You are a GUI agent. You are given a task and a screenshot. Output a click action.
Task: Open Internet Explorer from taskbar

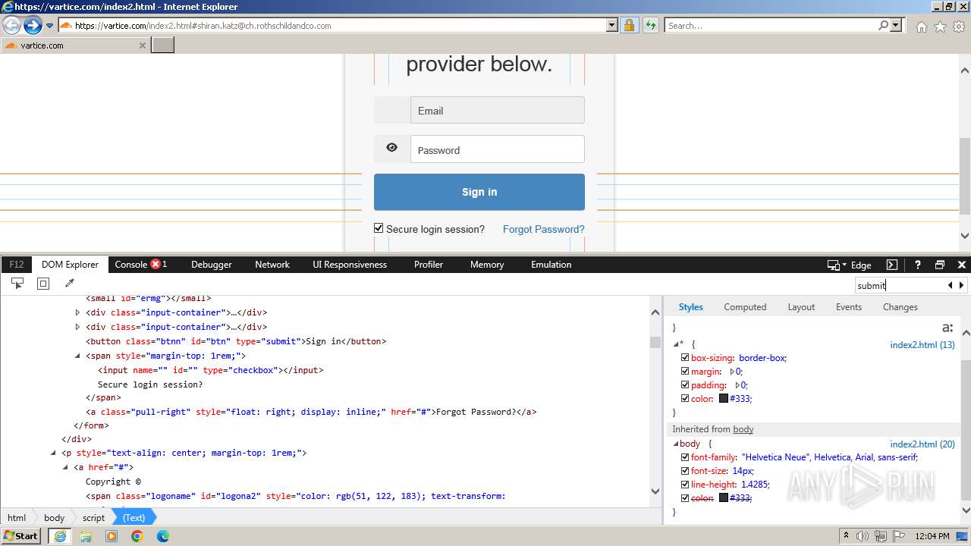point(60,536)
